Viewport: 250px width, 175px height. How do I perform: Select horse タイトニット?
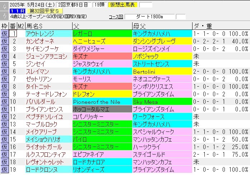(x=49, y=87)
